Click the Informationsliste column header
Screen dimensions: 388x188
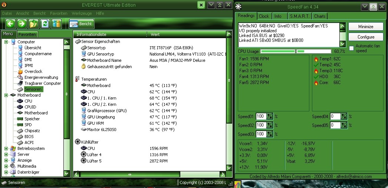pyautogui.click(x=110, y=34)
